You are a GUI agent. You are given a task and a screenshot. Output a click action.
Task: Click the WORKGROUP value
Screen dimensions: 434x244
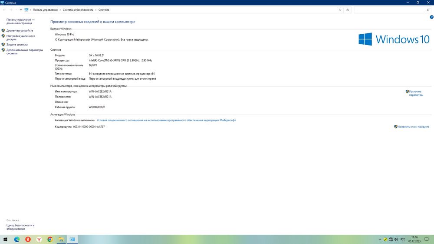(x=97, y=107)
